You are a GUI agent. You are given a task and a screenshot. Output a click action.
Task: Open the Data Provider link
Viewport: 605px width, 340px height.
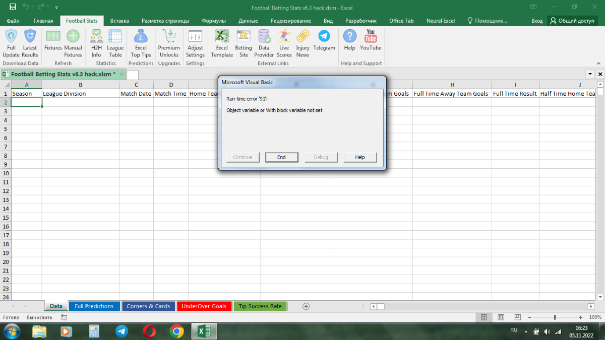coord(264,44)
